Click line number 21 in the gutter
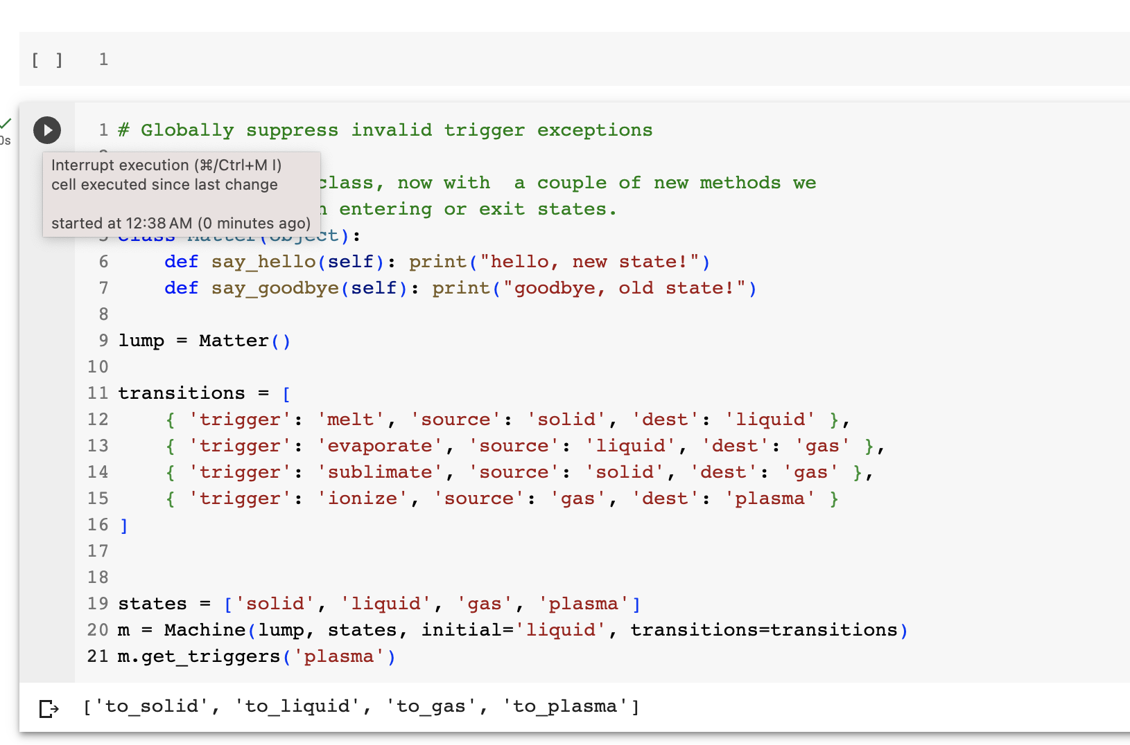 (98, 656)
